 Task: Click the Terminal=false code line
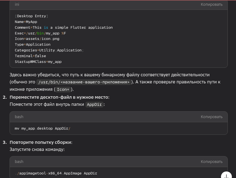tap(30, 56)
